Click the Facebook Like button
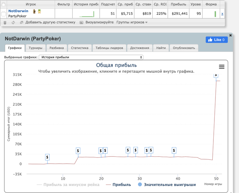The width and height of the screenshot is (239, 193). pyautogui.click(x=216, y=40)
